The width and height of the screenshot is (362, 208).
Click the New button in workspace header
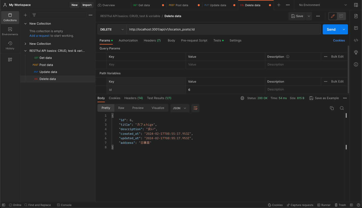click(x=74, y=5)
